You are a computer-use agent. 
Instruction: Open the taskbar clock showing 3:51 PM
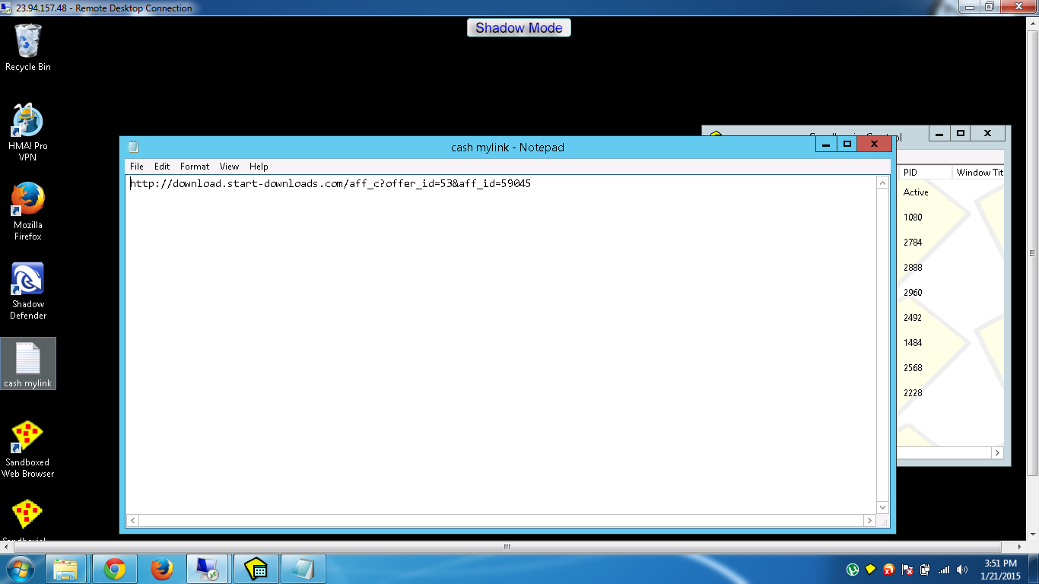[x=1000, y=570]
